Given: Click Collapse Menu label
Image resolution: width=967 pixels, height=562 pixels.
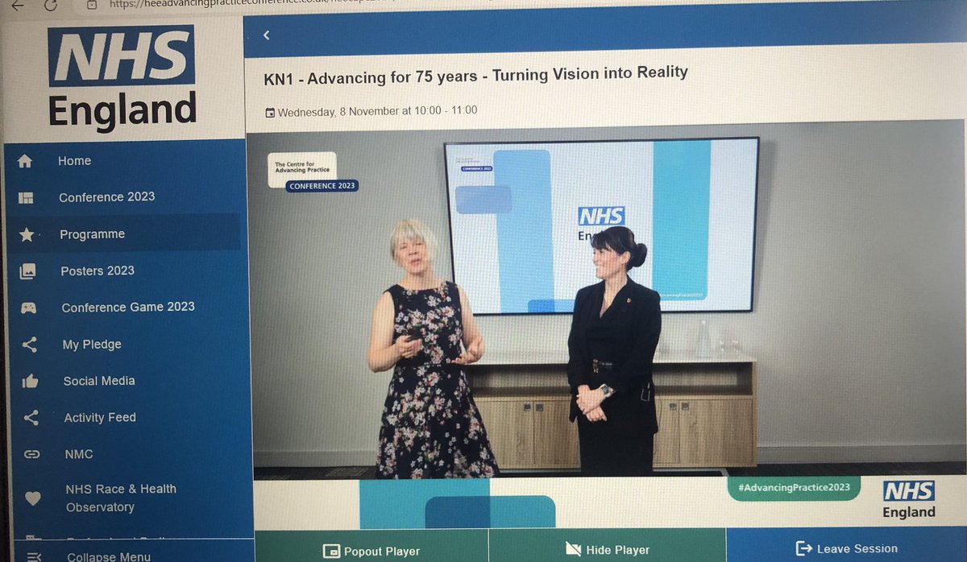Looking at the screenshot, I should (109, 556).
